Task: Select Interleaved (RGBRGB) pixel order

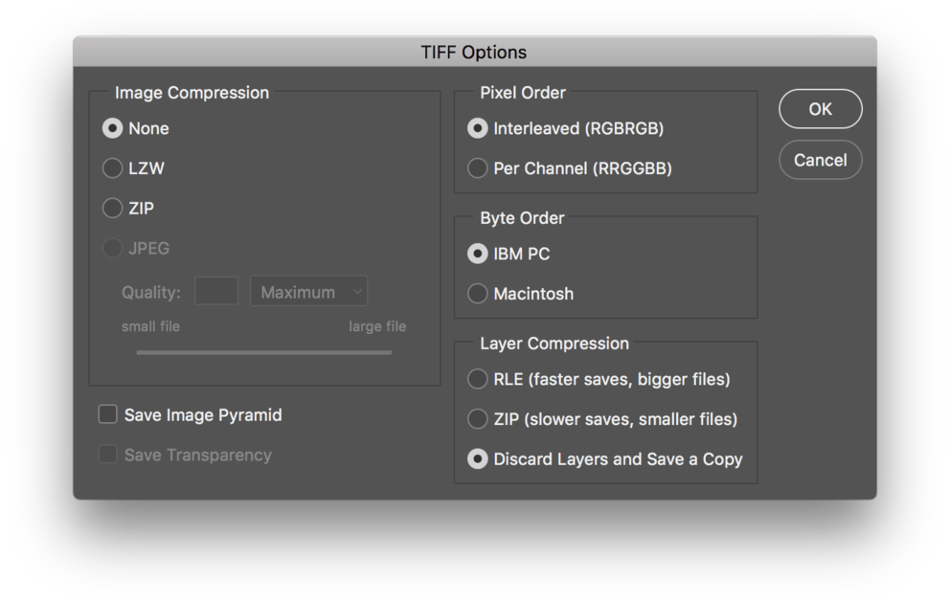Action: click(478, 128)
